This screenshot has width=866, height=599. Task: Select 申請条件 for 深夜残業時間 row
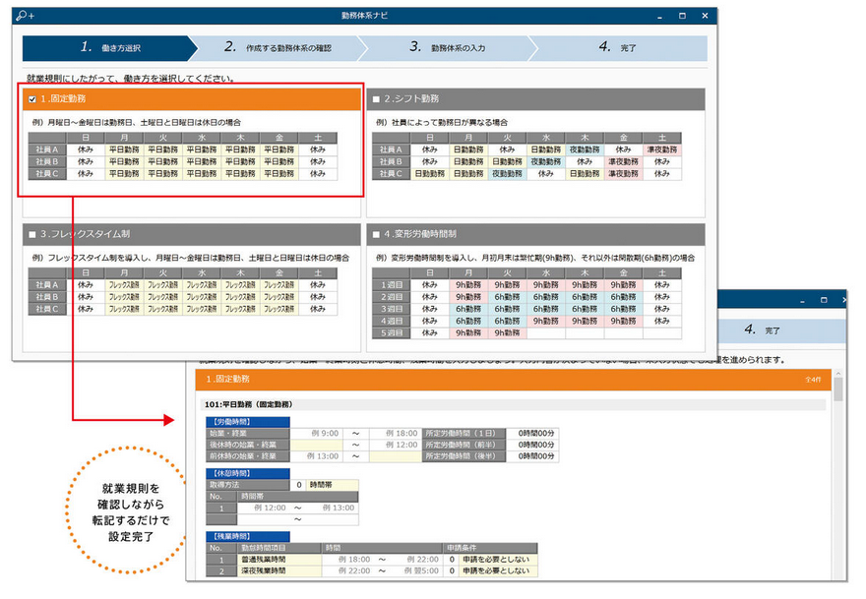pos(493,570)
